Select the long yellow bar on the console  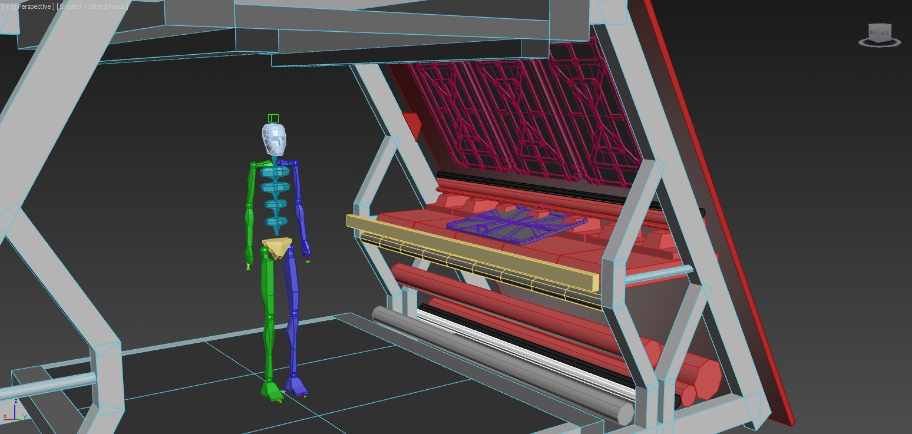(471, 252)
